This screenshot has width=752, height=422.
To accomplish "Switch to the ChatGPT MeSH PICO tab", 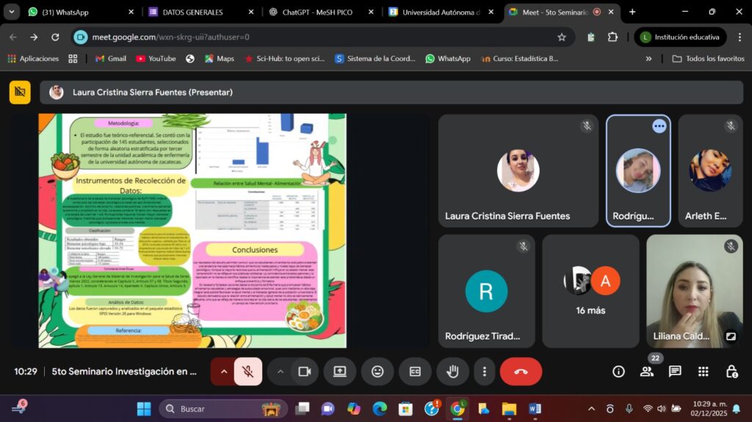I will tap(316, 12).
